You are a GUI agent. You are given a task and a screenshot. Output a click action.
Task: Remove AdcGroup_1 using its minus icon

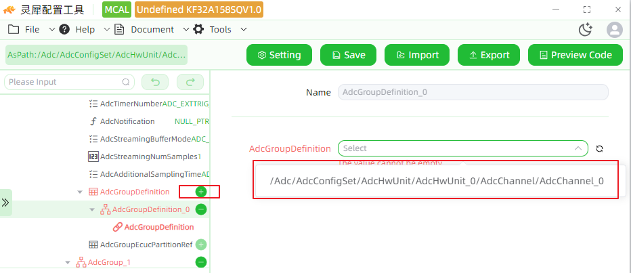tap(201, 262)
